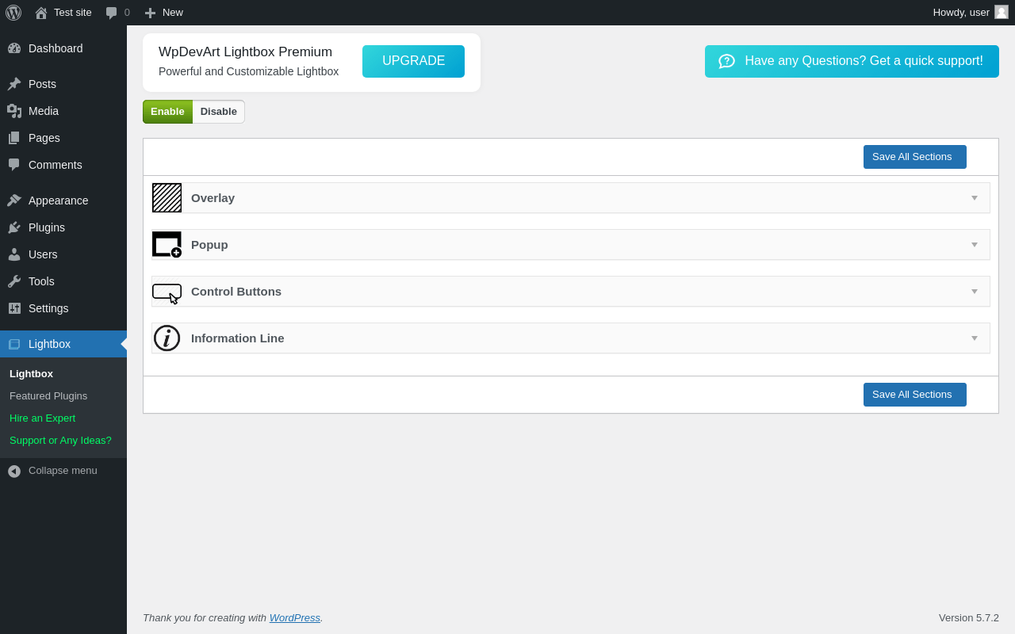Viewport: 1015px width, 634px height.
Task: Open the Appearance menu item
Action: click(63, 201)
